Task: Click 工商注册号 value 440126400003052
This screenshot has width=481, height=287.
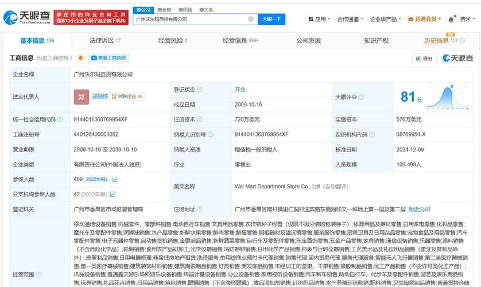Action: pos(96,134)
